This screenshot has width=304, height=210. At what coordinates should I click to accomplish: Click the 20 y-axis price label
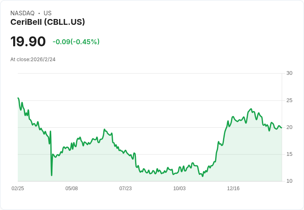click(x=289, y=127)
